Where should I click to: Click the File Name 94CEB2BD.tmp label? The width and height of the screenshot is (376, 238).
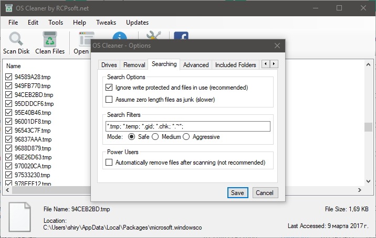(77, 209)
